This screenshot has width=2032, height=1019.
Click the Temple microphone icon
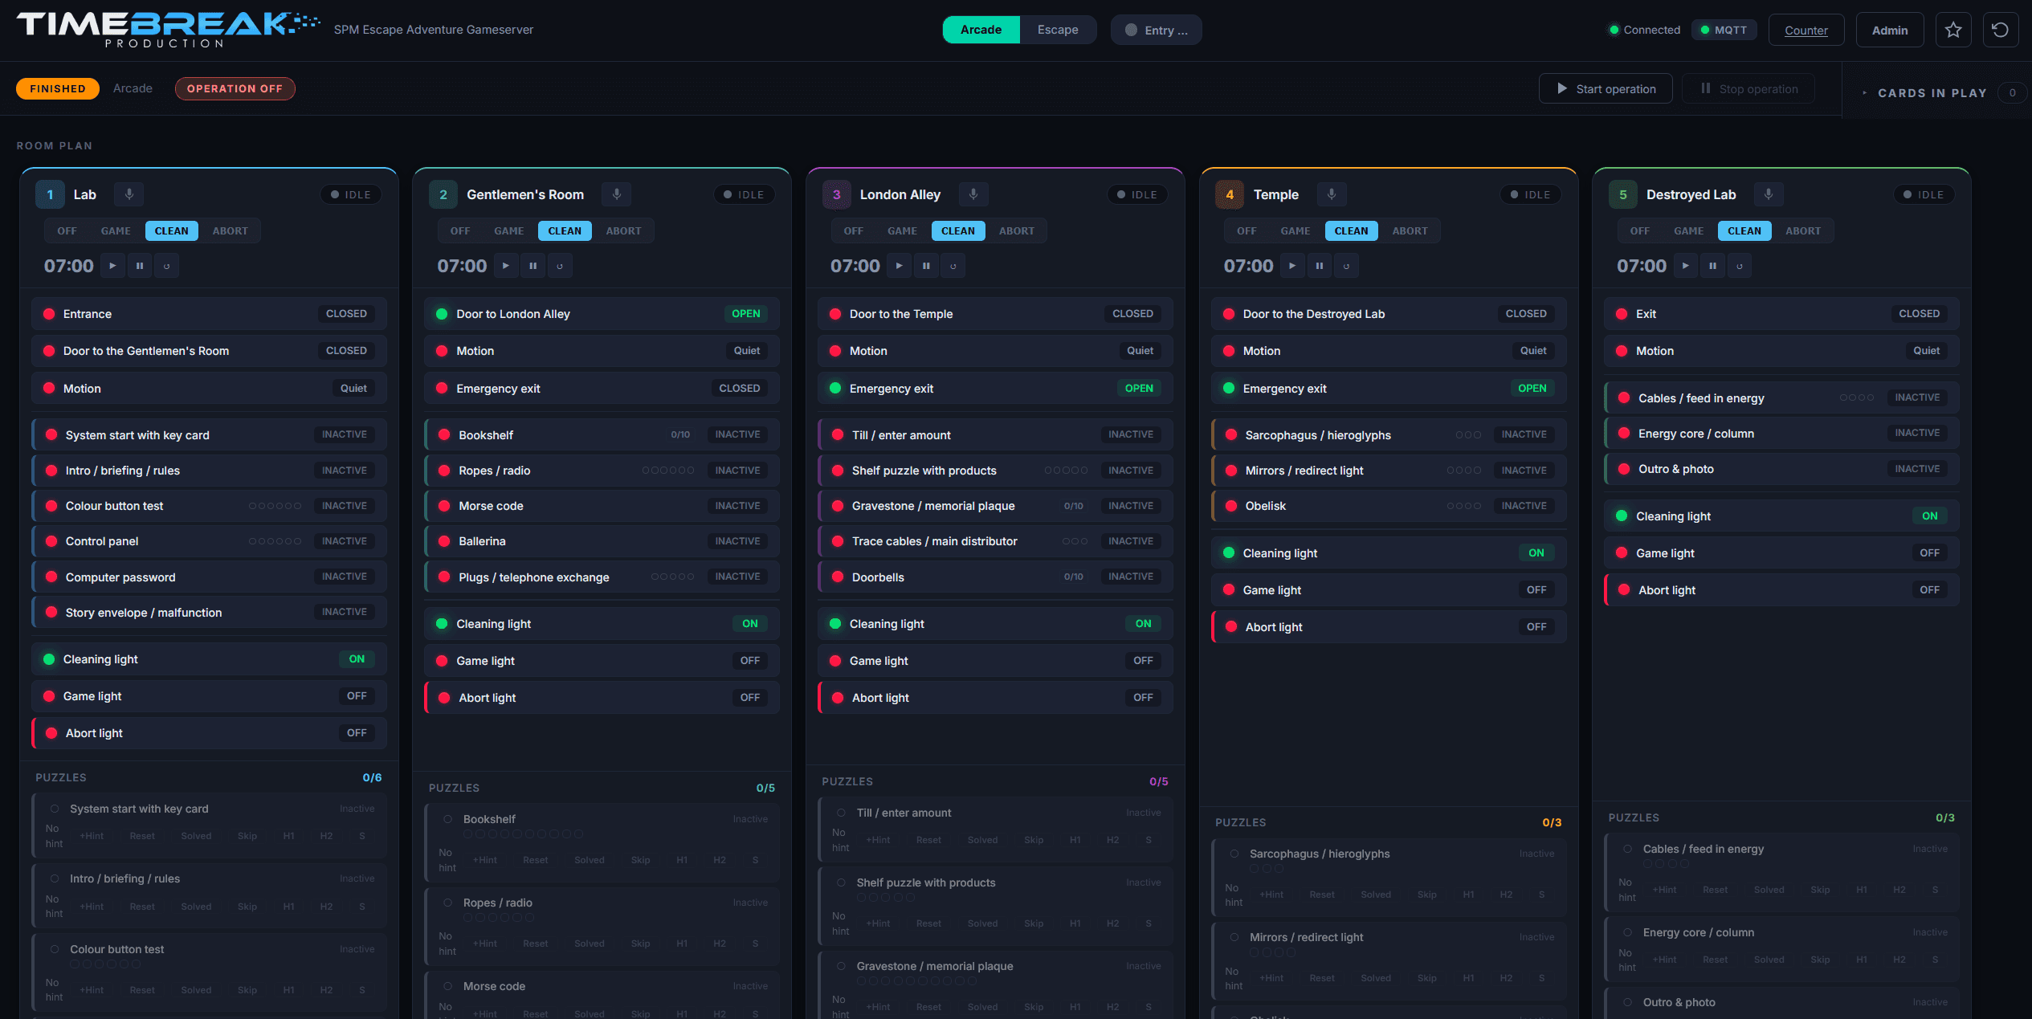[1332, 194]
